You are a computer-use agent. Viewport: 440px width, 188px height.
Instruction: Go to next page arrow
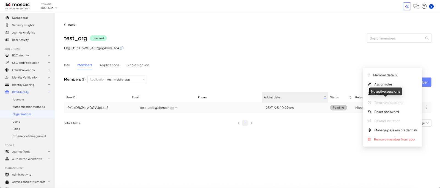click(x=251, y=123)
